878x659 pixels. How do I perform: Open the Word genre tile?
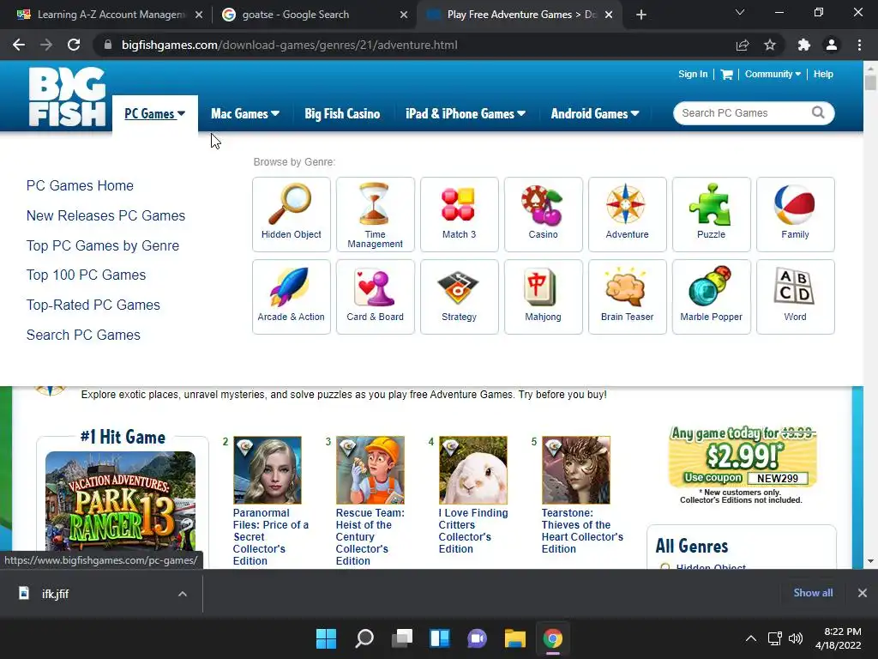[x=795, y=296]
